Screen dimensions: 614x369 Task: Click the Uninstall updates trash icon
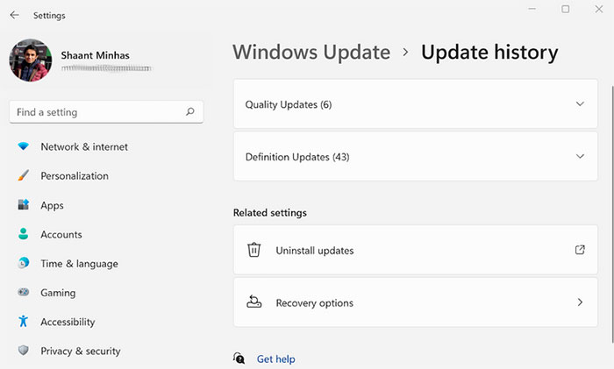(x=254, y=250)
